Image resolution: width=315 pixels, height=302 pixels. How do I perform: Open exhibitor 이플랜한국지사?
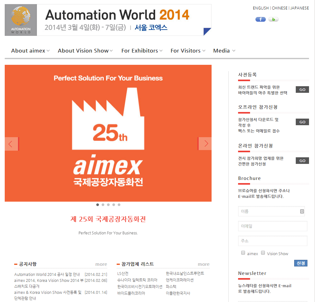click(x=178, y=293)
